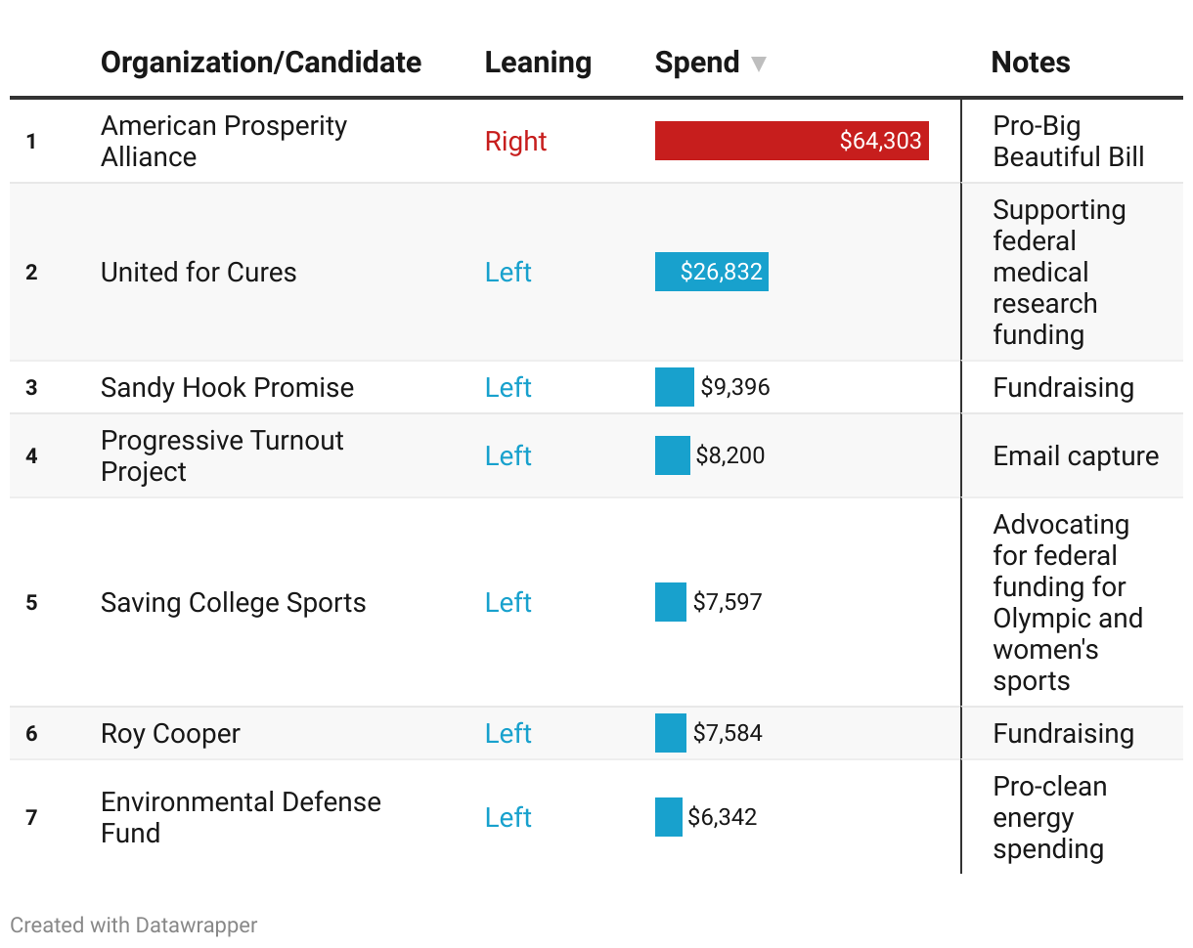Viewport: 1193px width, 948px height.
Task: Select the Pro-clean energy spending note
Action: click(1048, 817)
